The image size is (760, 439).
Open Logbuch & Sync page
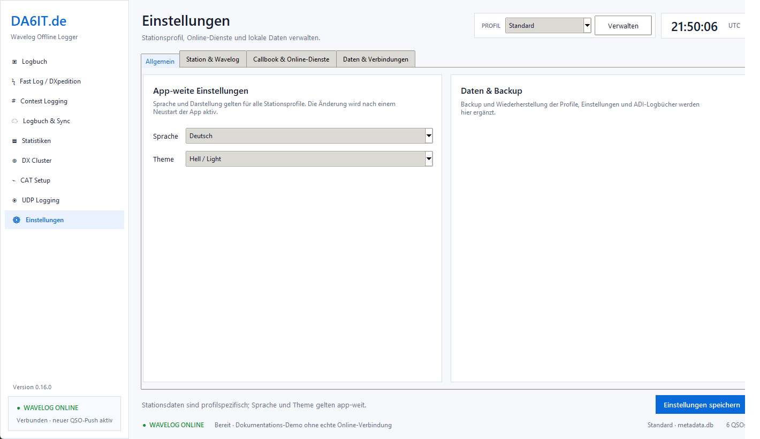coord(64,121)
